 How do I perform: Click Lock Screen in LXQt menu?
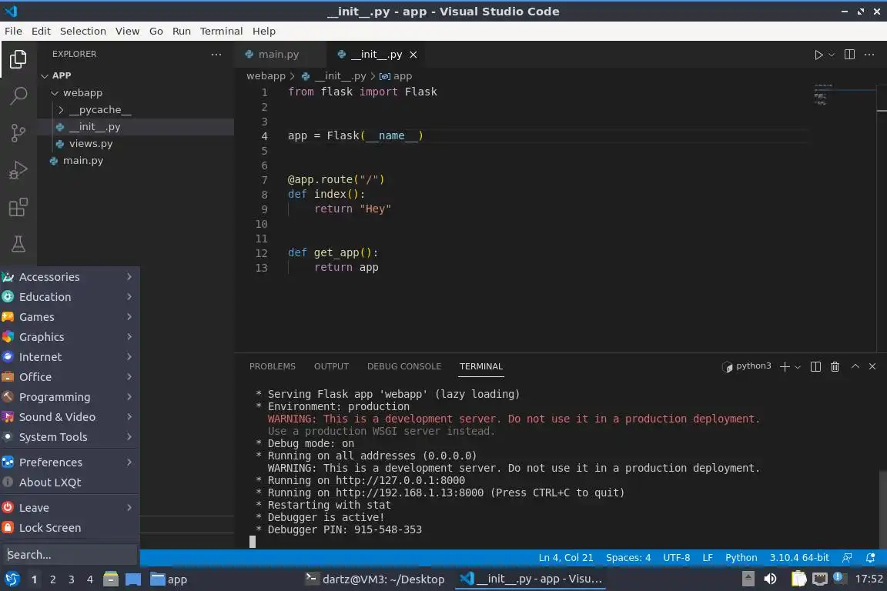(x=69, y=528)
